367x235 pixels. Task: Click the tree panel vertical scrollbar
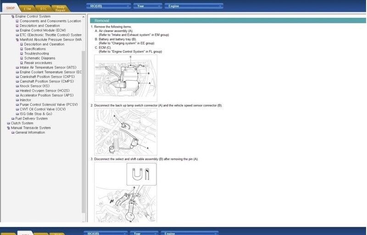coord(83,115)
